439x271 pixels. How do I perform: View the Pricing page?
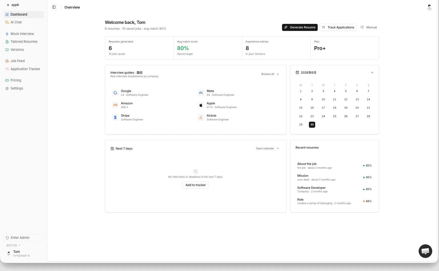24,80
